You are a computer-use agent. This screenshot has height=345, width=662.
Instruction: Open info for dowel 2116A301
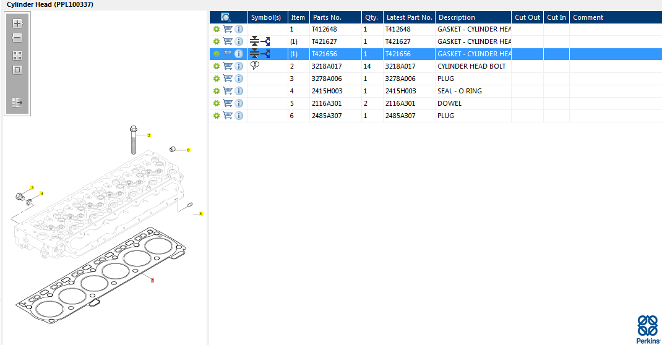(239, 103)
